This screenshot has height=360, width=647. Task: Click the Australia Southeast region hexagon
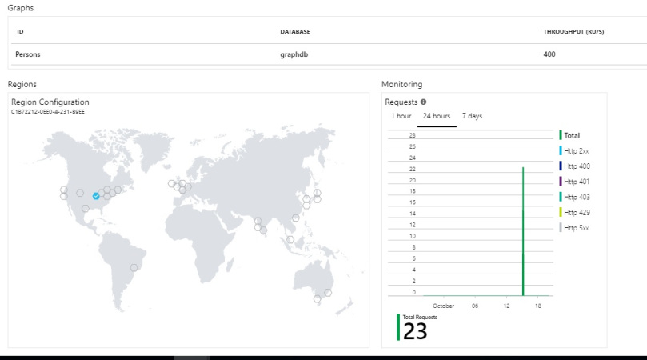pos(318,298)
